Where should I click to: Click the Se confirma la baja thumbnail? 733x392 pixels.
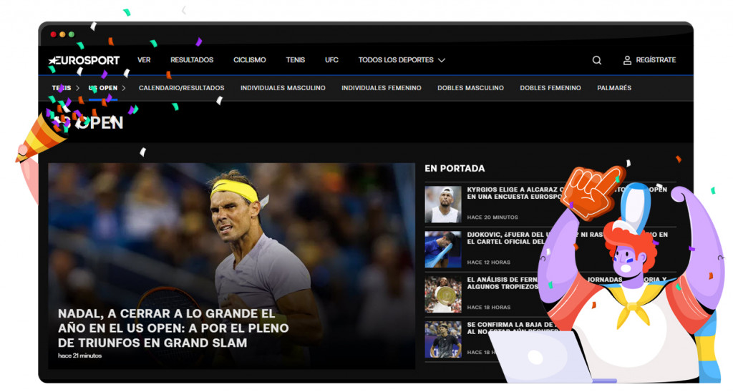(443, 339)
